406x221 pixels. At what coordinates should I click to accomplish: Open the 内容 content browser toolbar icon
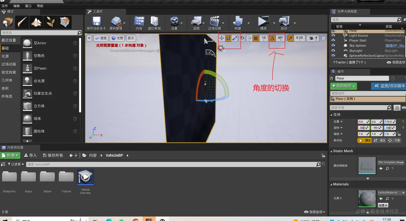(139, 23)
